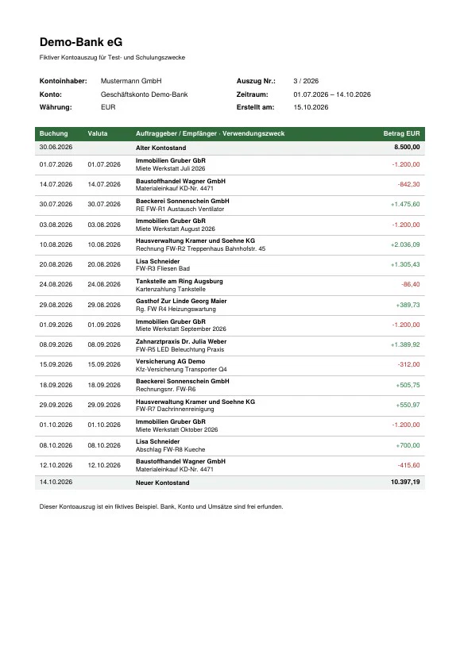Click the subtitle Fiktiver Kontoauszug line
The width and height of the screenshot is (460, 650).
coord(112,58)
